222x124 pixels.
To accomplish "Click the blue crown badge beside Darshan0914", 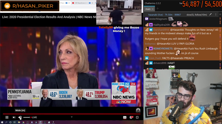I will 151,30.
